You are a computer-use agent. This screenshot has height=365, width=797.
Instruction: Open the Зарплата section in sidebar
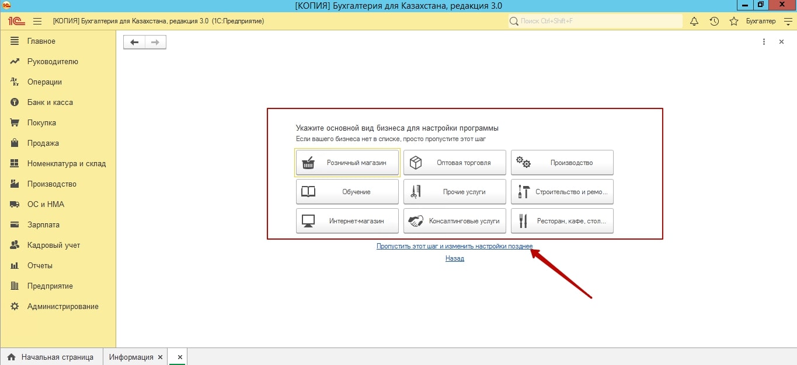[x=43, y=225]
